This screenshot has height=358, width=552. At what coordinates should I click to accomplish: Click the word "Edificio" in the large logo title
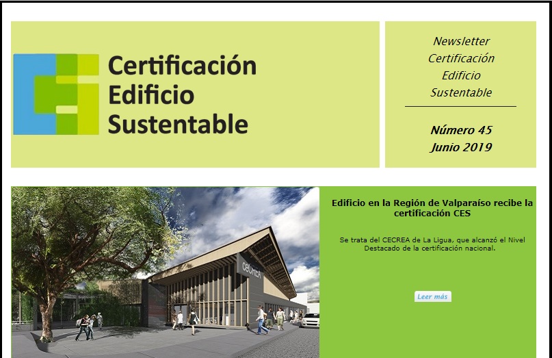click(x=151, y=95)
